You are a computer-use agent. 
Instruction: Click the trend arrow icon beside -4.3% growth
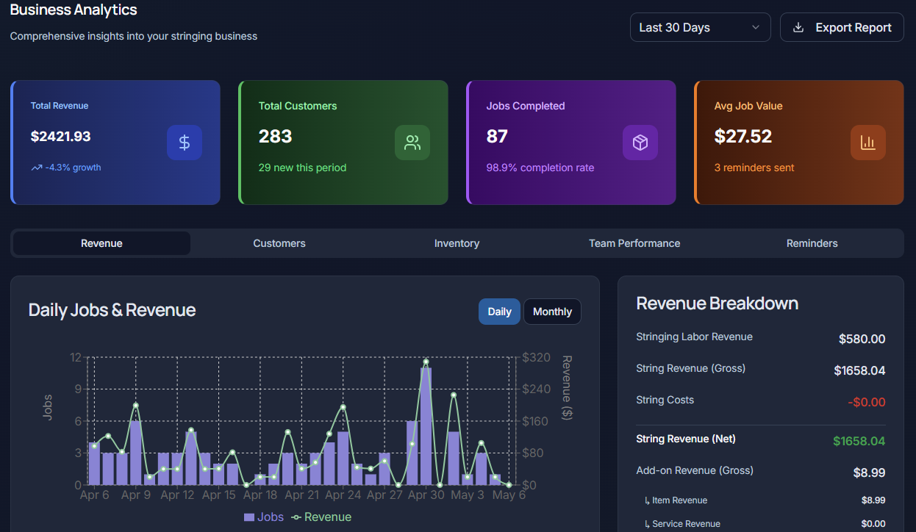pyautogui.click(x=37, y=168)
